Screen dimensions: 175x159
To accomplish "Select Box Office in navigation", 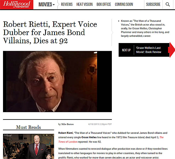I will point(104,4).
